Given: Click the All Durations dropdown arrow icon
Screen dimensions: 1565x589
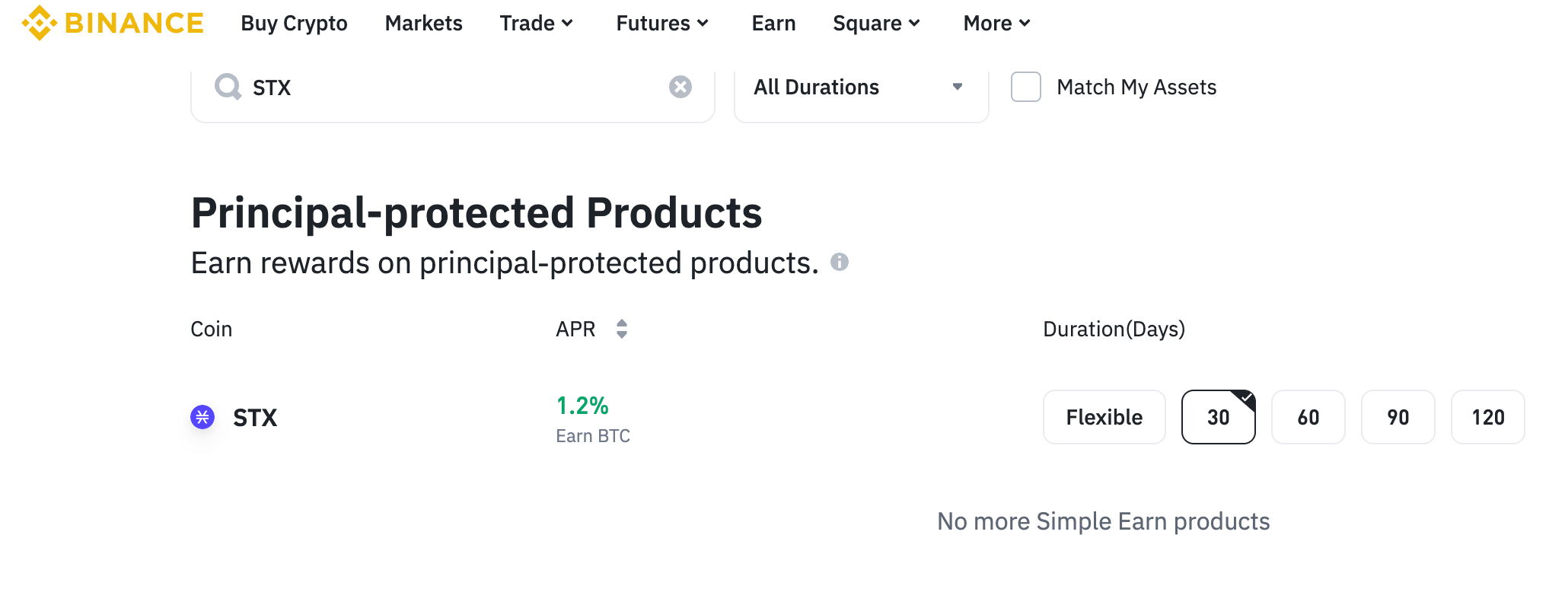Looking at the screenshot, I should (958, 87).
